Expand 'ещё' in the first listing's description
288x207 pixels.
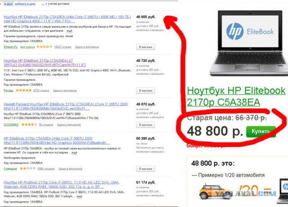pos(69,31)
